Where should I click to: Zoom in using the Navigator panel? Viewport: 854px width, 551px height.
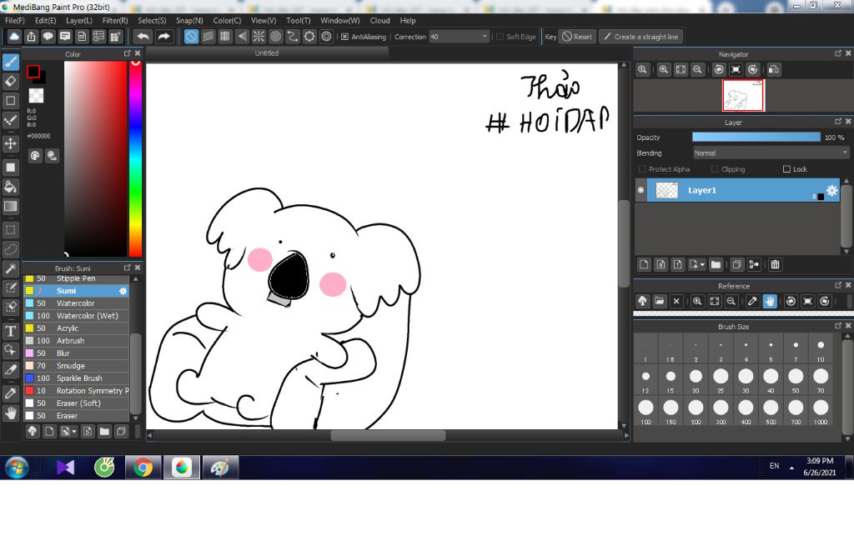(x=663, y=70)
